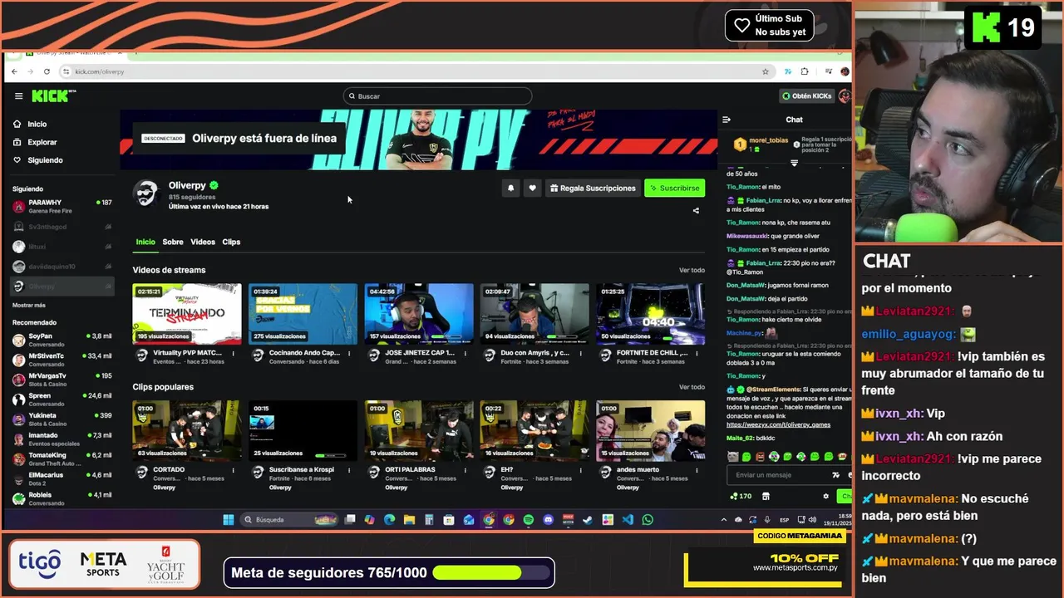Switch to the Clips channel tab

pyautogui.click(x=231, y=242)
